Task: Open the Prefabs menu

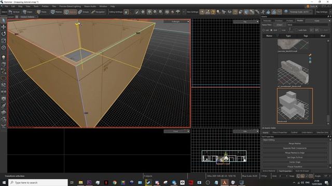Action: point(45,6)
